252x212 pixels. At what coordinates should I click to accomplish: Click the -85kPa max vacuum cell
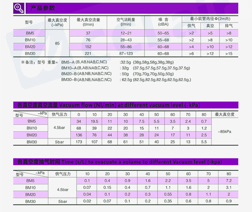pos(225,132)
